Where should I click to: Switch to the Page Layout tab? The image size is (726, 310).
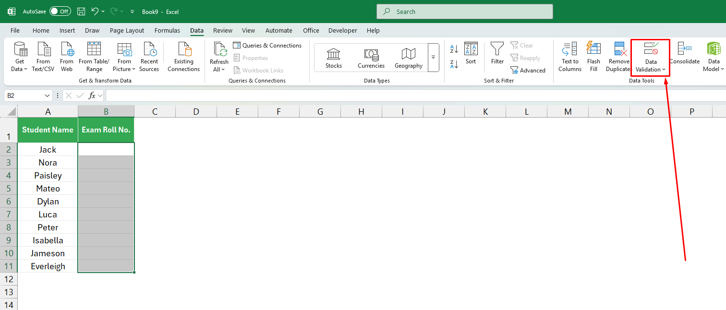(127, 30)
